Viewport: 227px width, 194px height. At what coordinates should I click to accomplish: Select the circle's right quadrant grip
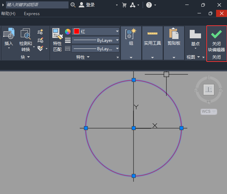click(x=181, y=128)
